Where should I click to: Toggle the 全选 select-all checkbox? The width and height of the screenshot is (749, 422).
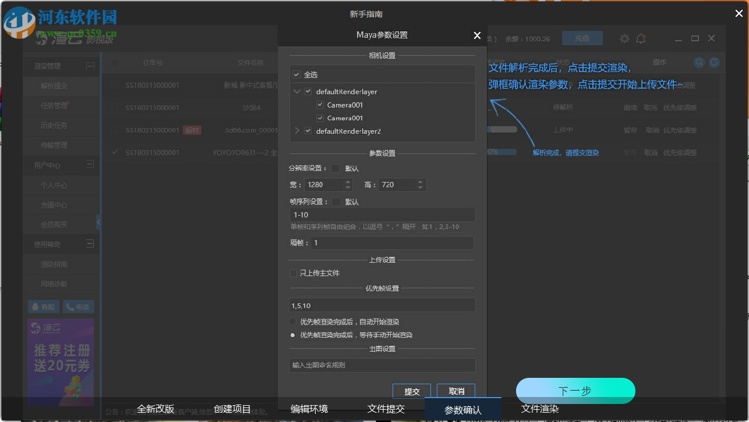pos(296,74)
